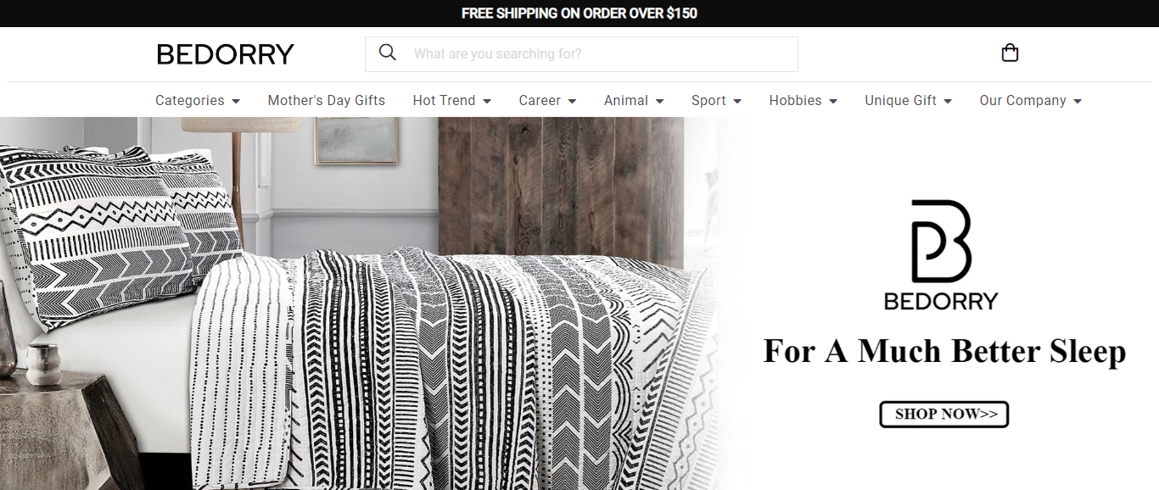Expand the Career dropdown
1159x490 pixels.
coord(548,100)
